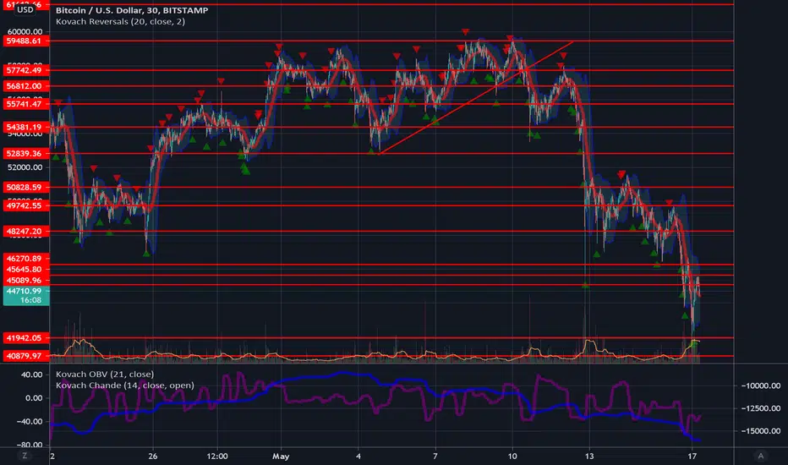Select the Kovach Reversals indicator legend
This screenshot has width=788, height=465.
(120, 22)
